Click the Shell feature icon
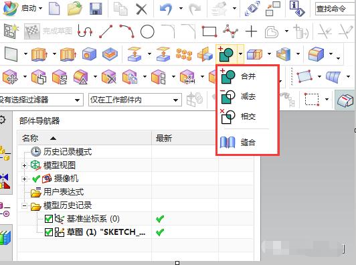Screen dimensions: 356x265 point(283,54)
